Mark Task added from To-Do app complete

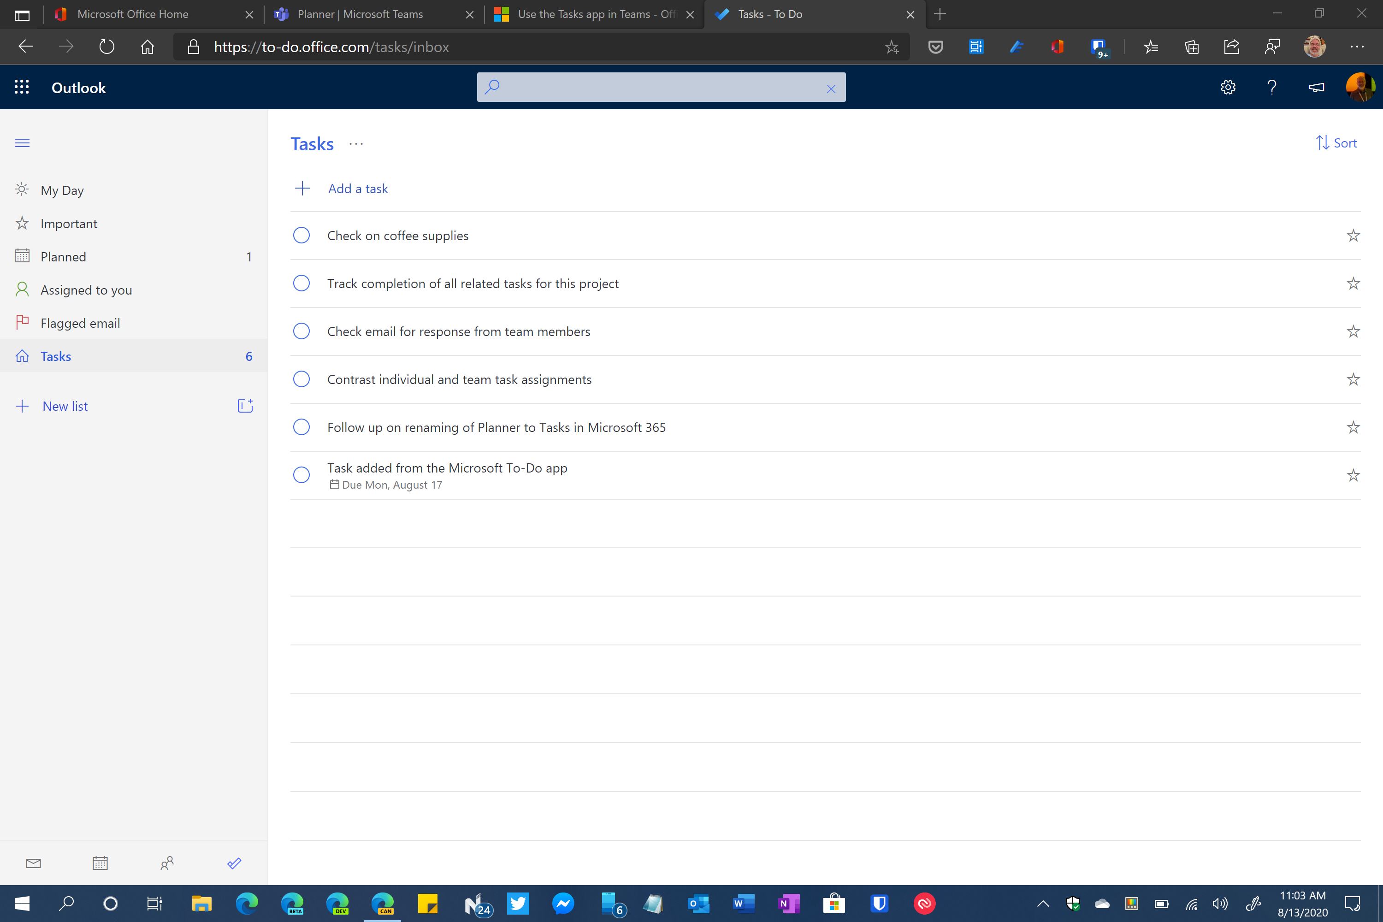301,474
